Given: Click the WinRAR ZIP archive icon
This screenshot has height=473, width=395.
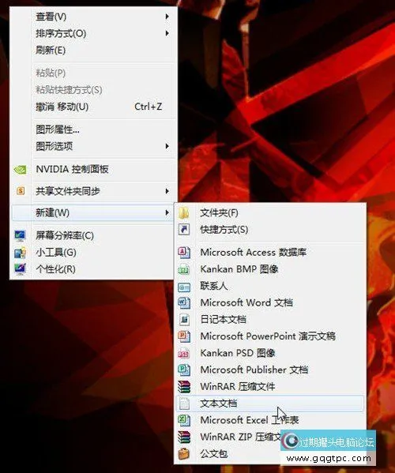Looking at the screenshot, I should 184,437.
